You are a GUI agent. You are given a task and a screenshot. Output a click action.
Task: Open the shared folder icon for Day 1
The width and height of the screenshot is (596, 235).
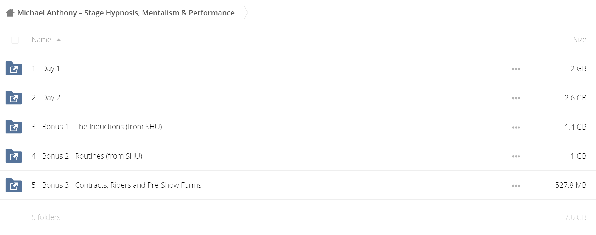click(x=14, y=68)
